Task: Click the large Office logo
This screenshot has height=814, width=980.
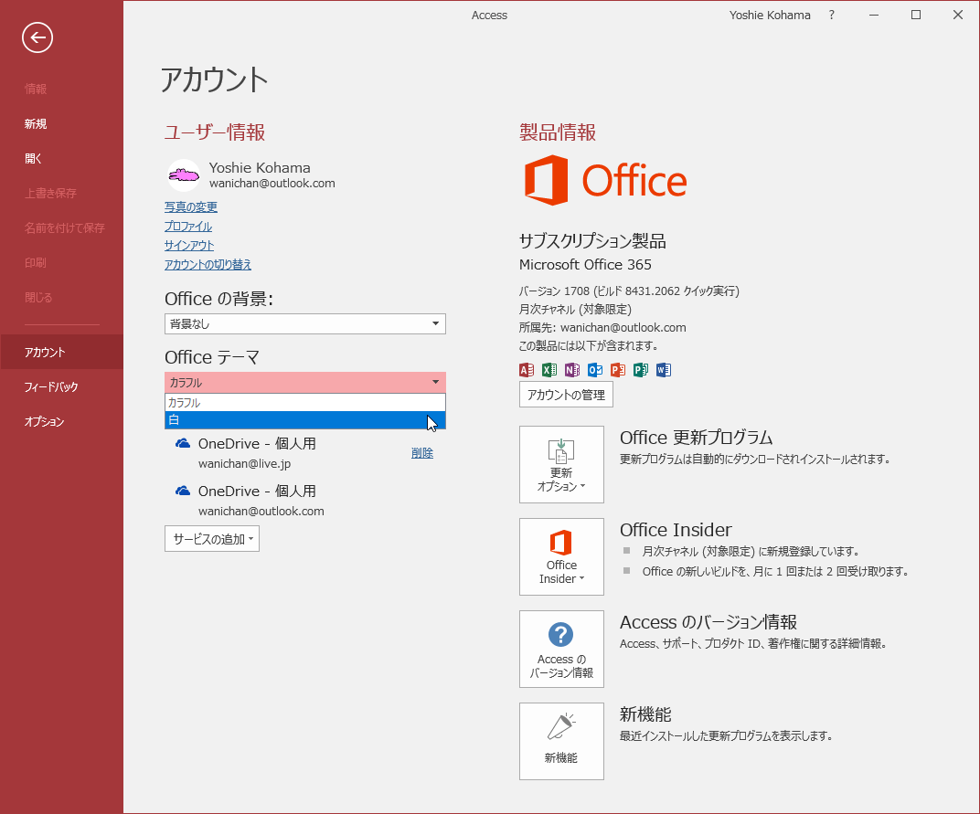Action: tap(605, 181)
